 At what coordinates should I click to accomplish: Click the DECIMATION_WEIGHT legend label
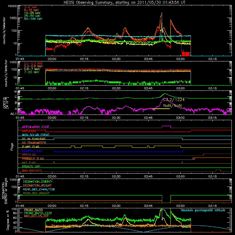coord(37,186)
